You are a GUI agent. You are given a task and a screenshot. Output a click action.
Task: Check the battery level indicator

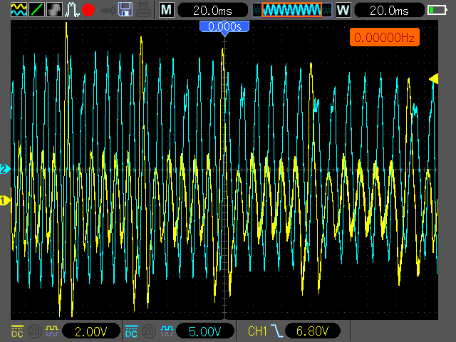click(x=437, y=10)
